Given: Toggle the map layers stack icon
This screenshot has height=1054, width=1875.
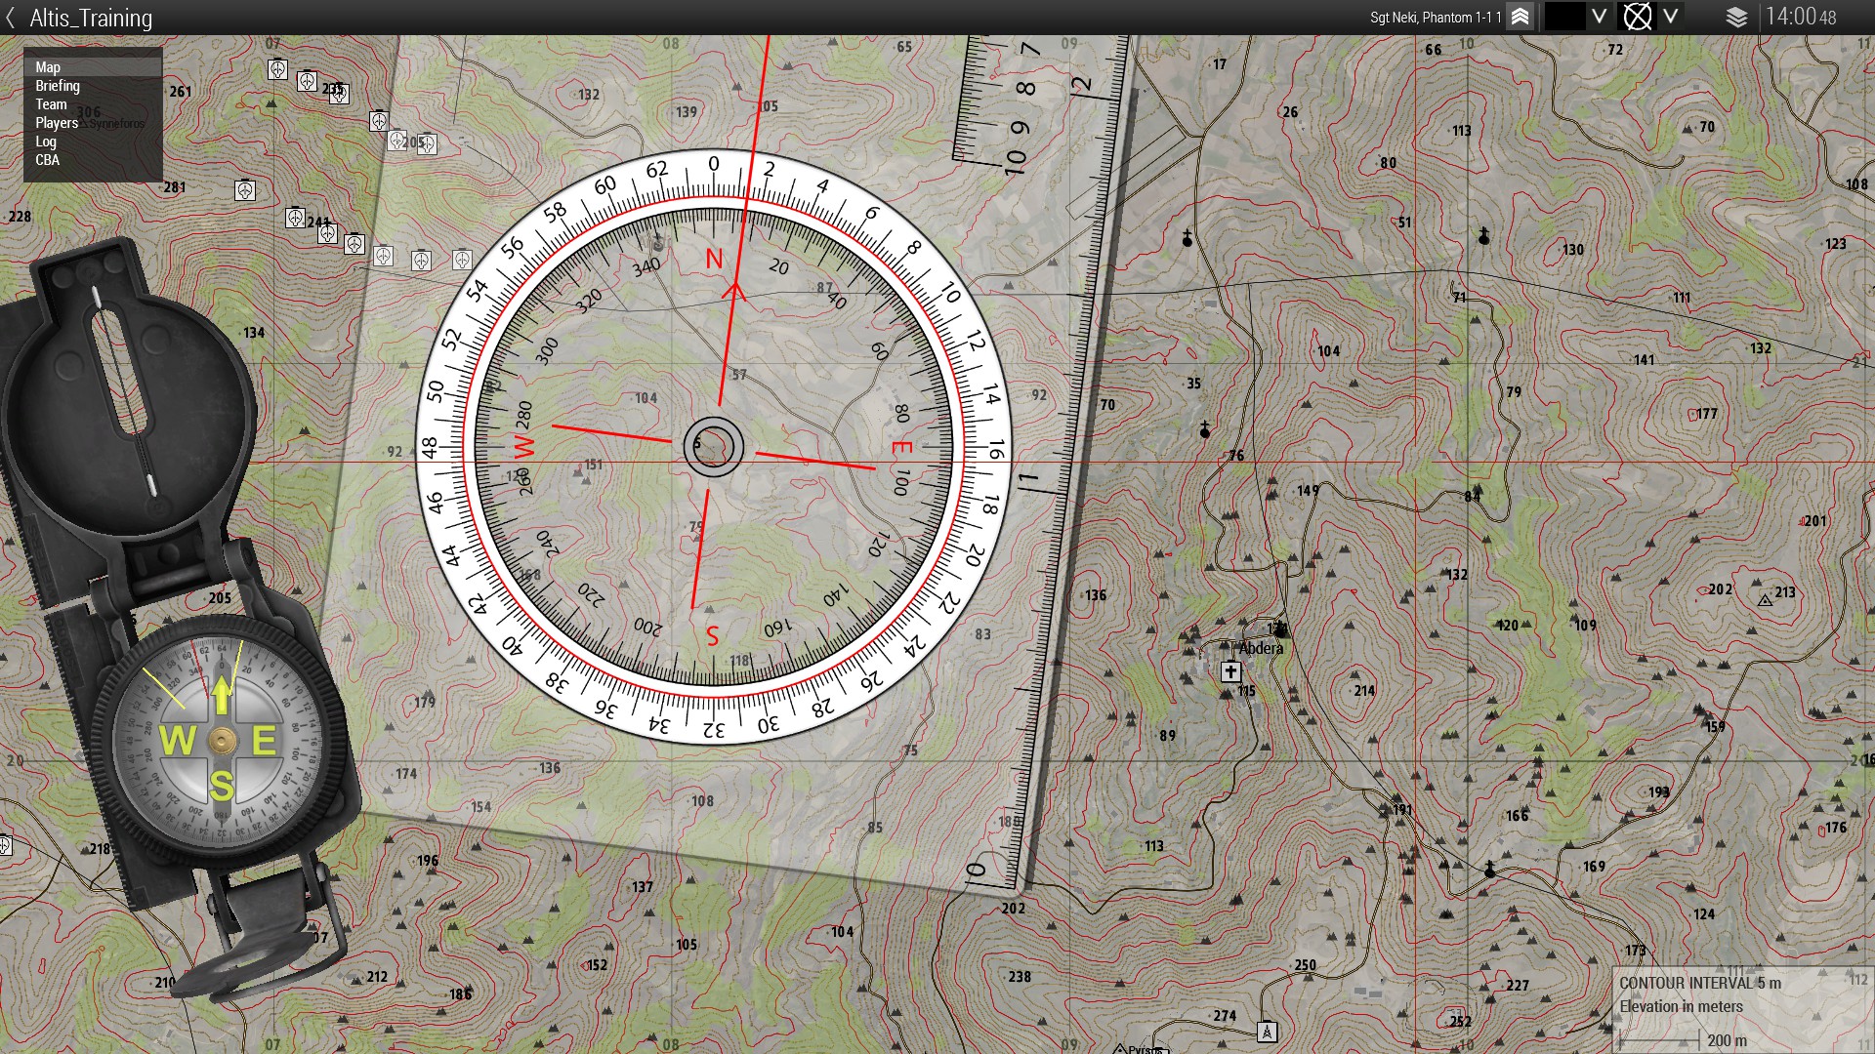Looking at the screenshot, I should coord(1736,17).
